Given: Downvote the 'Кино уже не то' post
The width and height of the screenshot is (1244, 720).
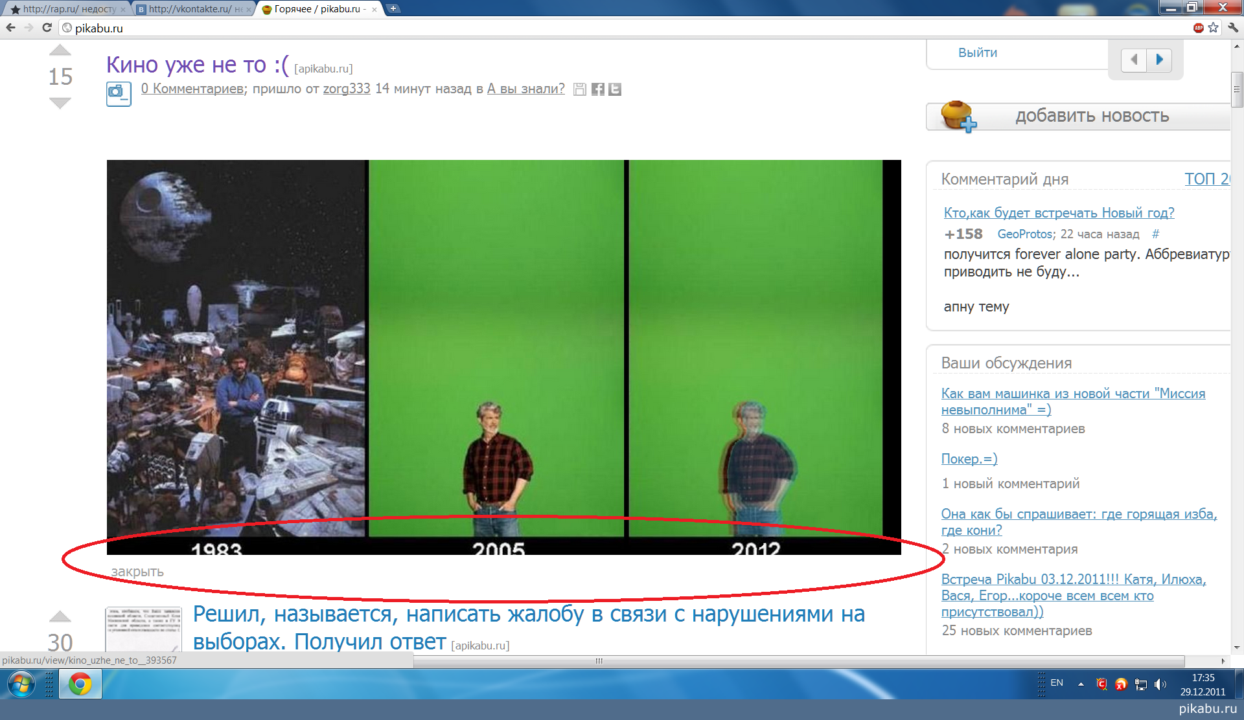Looking at the screenshot, I should (60, 103).
